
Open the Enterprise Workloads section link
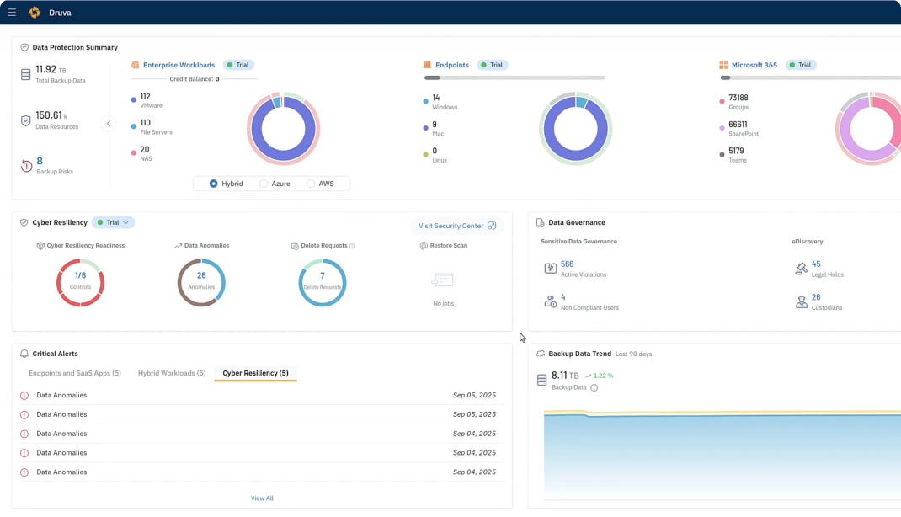(x=179, y=65)
